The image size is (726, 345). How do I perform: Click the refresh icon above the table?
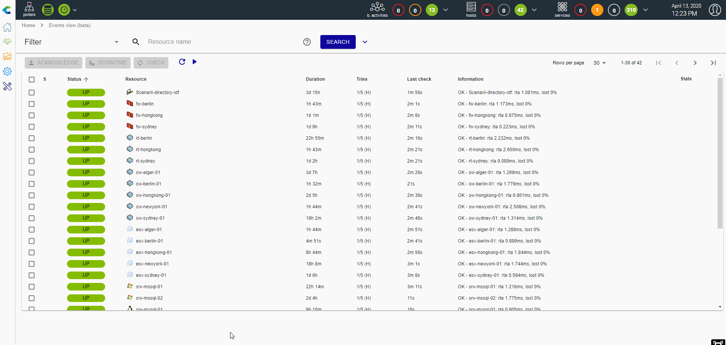pos(182,62)
